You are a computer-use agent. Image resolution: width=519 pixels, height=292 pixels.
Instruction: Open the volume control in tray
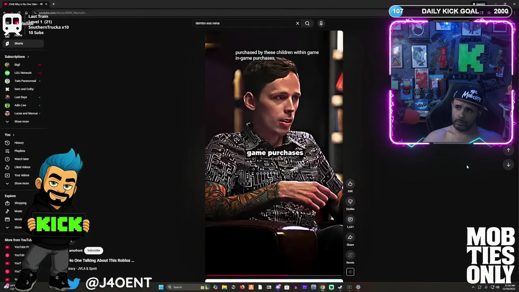[498, 287]
